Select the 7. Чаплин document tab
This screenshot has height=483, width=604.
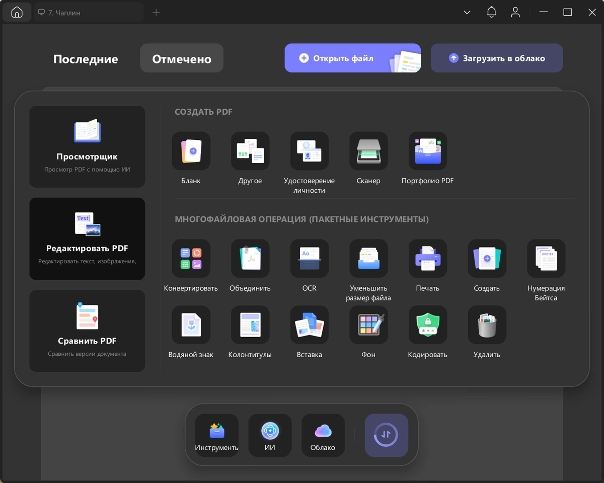click(89, 13)
